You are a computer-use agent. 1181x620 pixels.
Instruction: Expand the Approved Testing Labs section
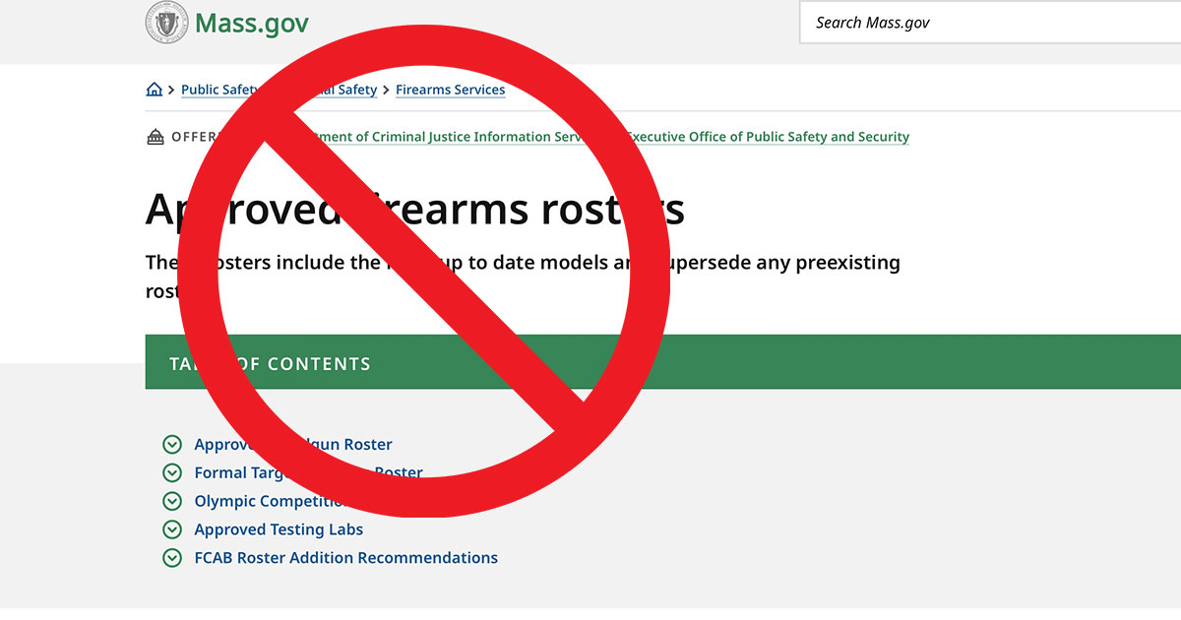[279, 529]
